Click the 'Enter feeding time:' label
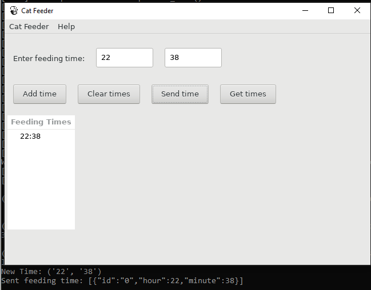371x290 pixels. pyautogui.click(x=49, y=58)
